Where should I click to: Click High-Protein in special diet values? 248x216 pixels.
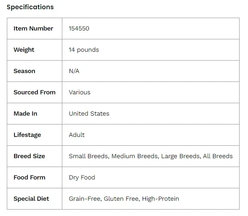pos(160,199)
